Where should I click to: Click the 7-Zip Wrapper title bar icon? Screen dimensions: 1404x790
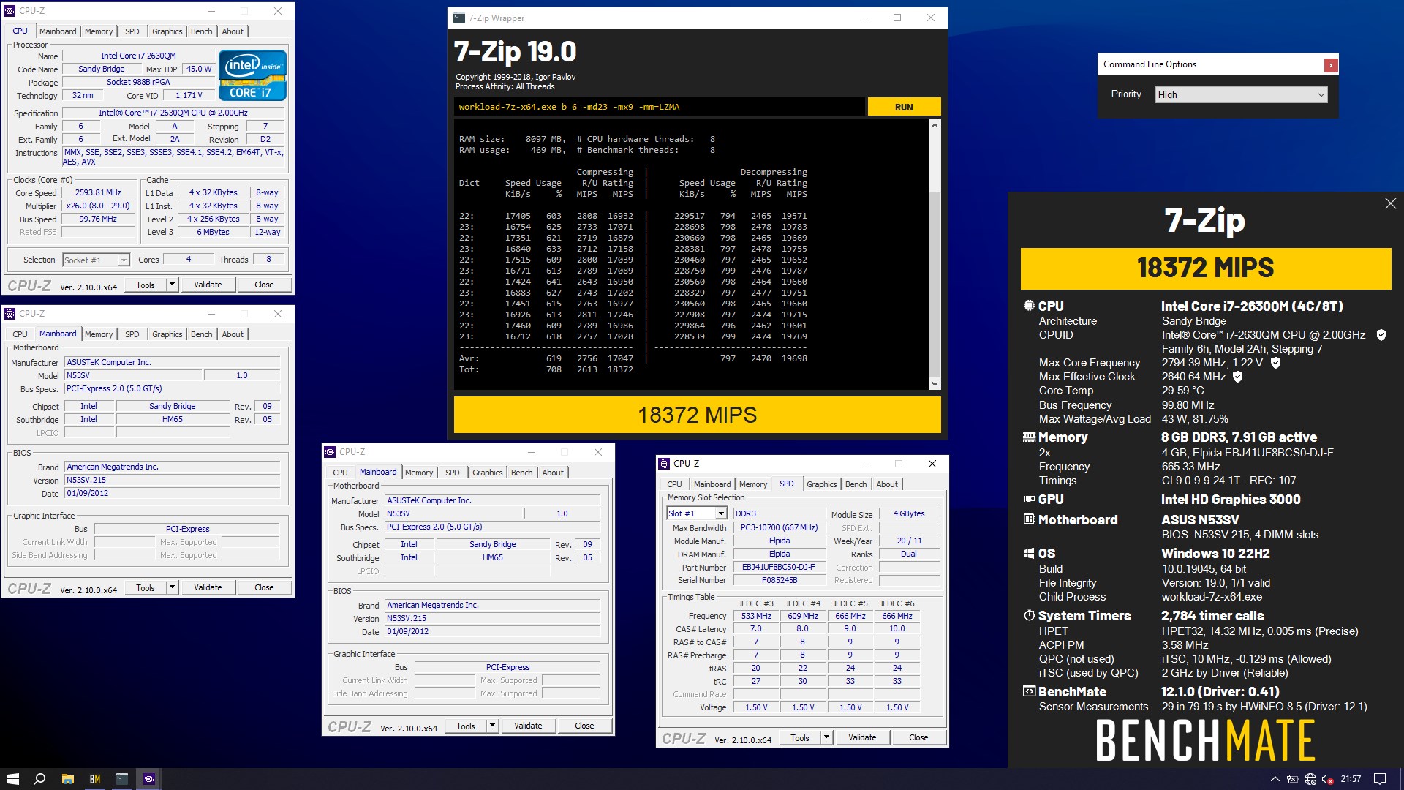(x=459, y=18)
